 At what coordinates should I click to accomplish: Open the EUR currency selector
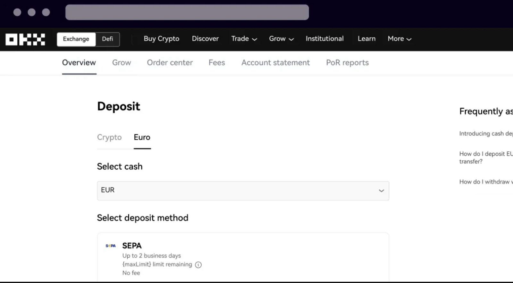coord(243,190)
